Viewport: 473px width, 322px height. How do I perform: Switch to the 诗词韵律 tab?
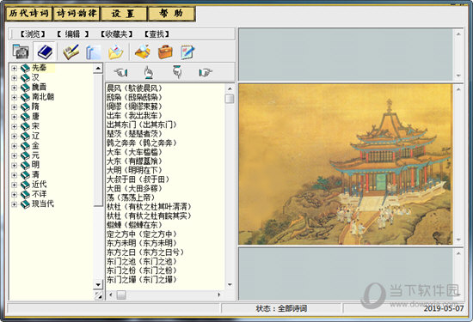click(77, 14)
